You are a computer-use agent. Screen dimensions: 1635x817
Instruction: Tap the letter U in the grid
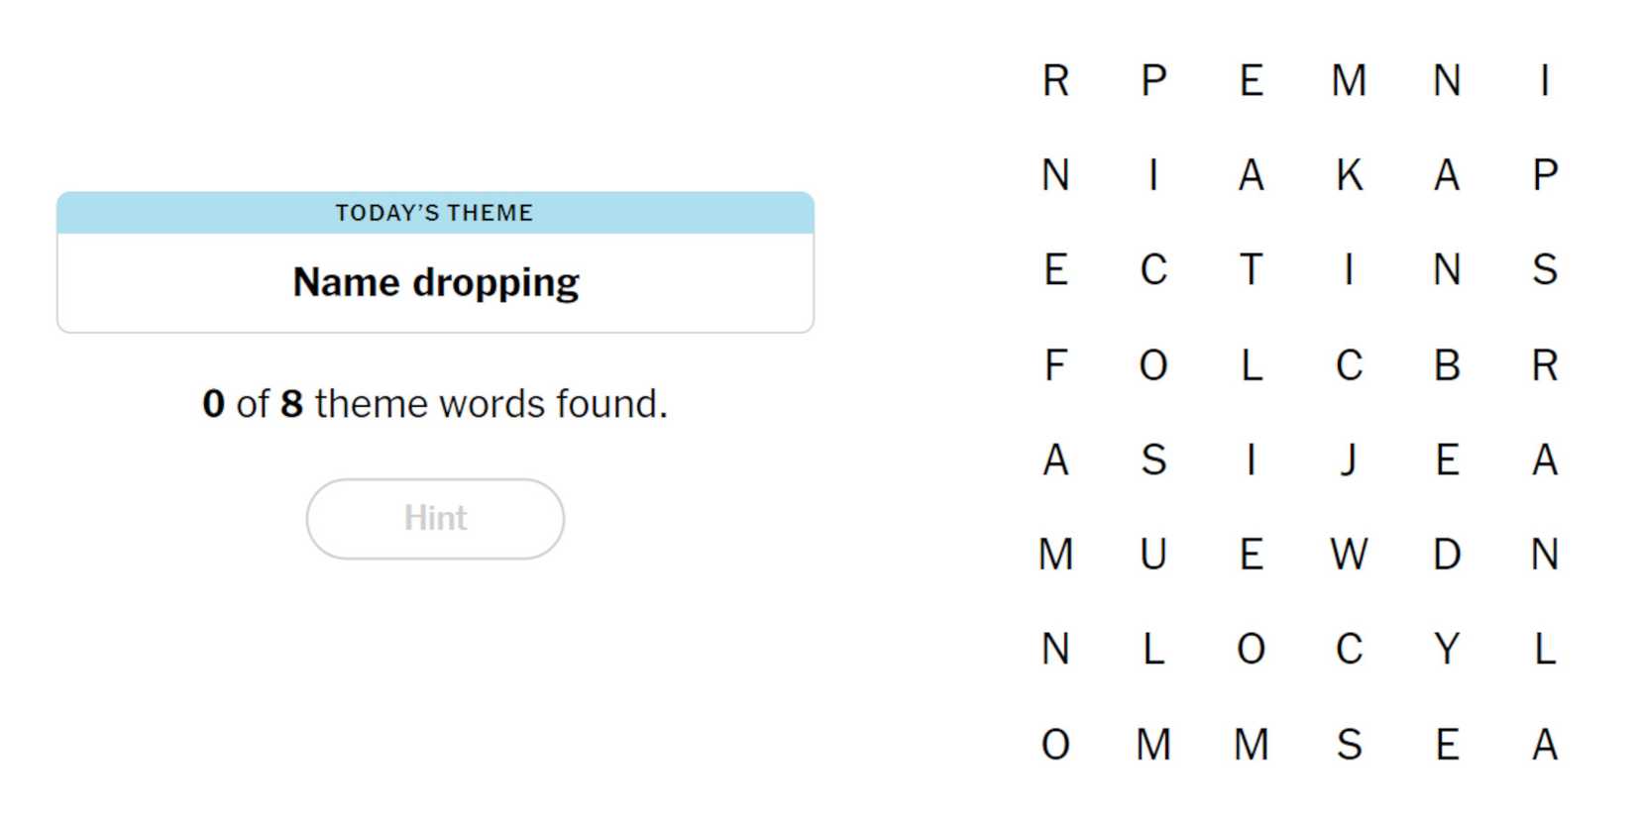click(x=1152, y=555)
